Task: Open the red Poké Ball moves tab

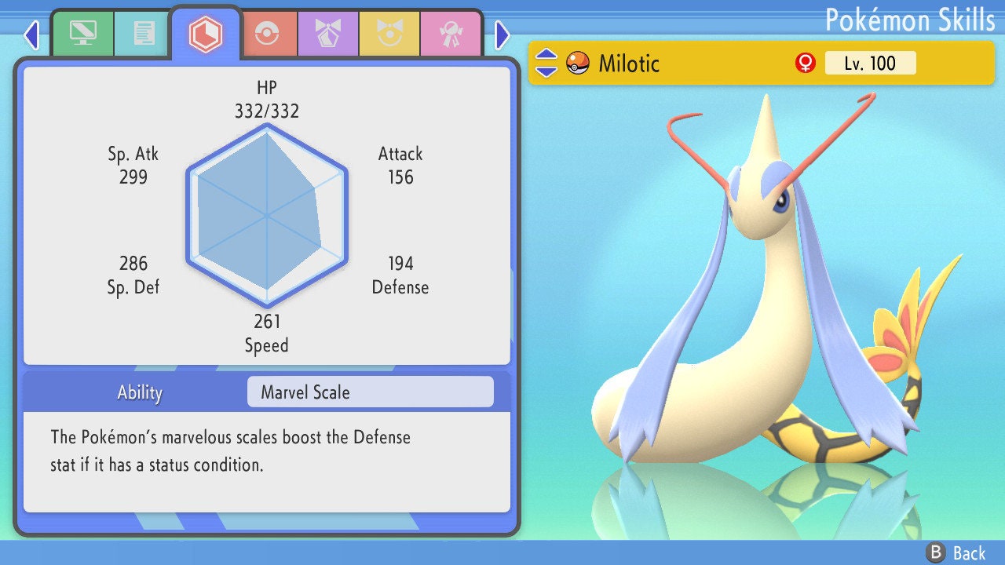Action: tap(267, 34)
